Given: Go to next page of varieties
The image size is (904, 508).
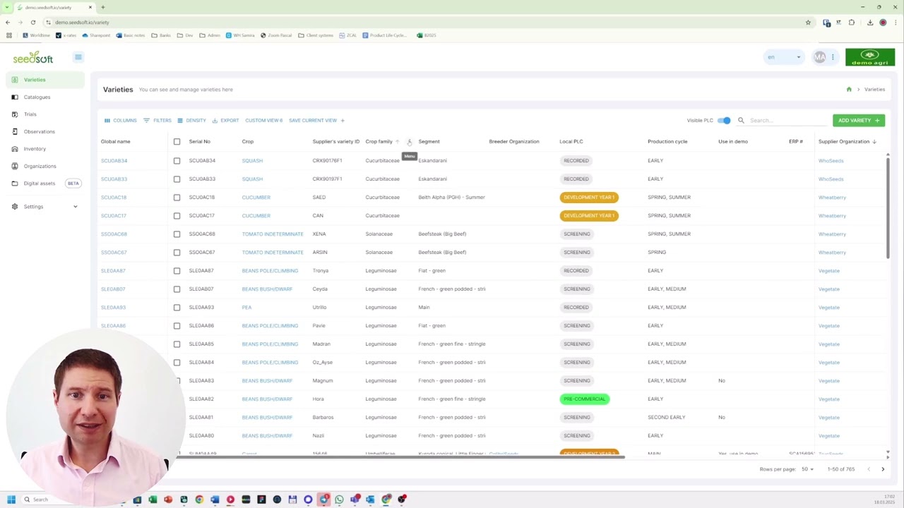Looking at the screenshot, I should pyautogui.click(x=883, y=469).
